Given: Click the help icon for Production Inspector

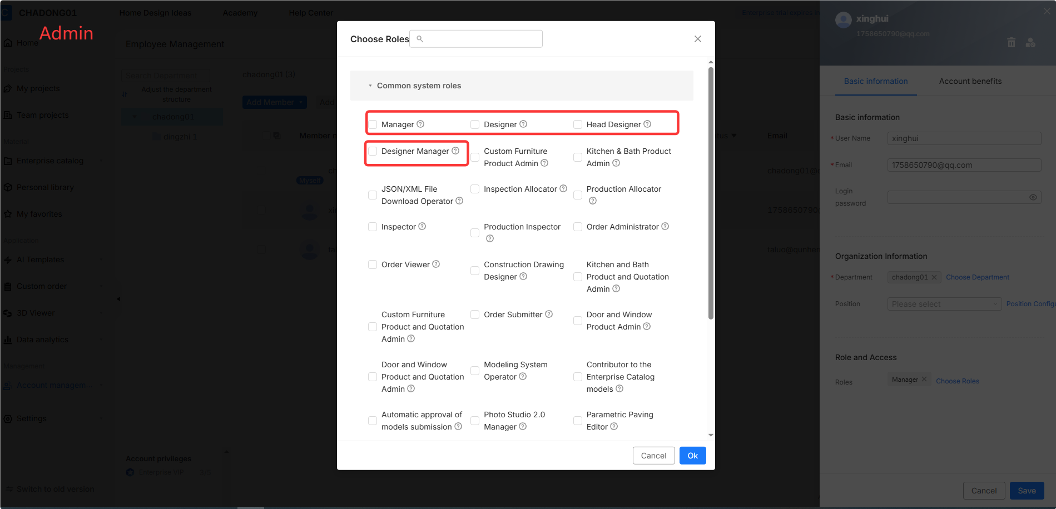Looking at the screenshot, I should pyautogui.click(x=490, y=238).
